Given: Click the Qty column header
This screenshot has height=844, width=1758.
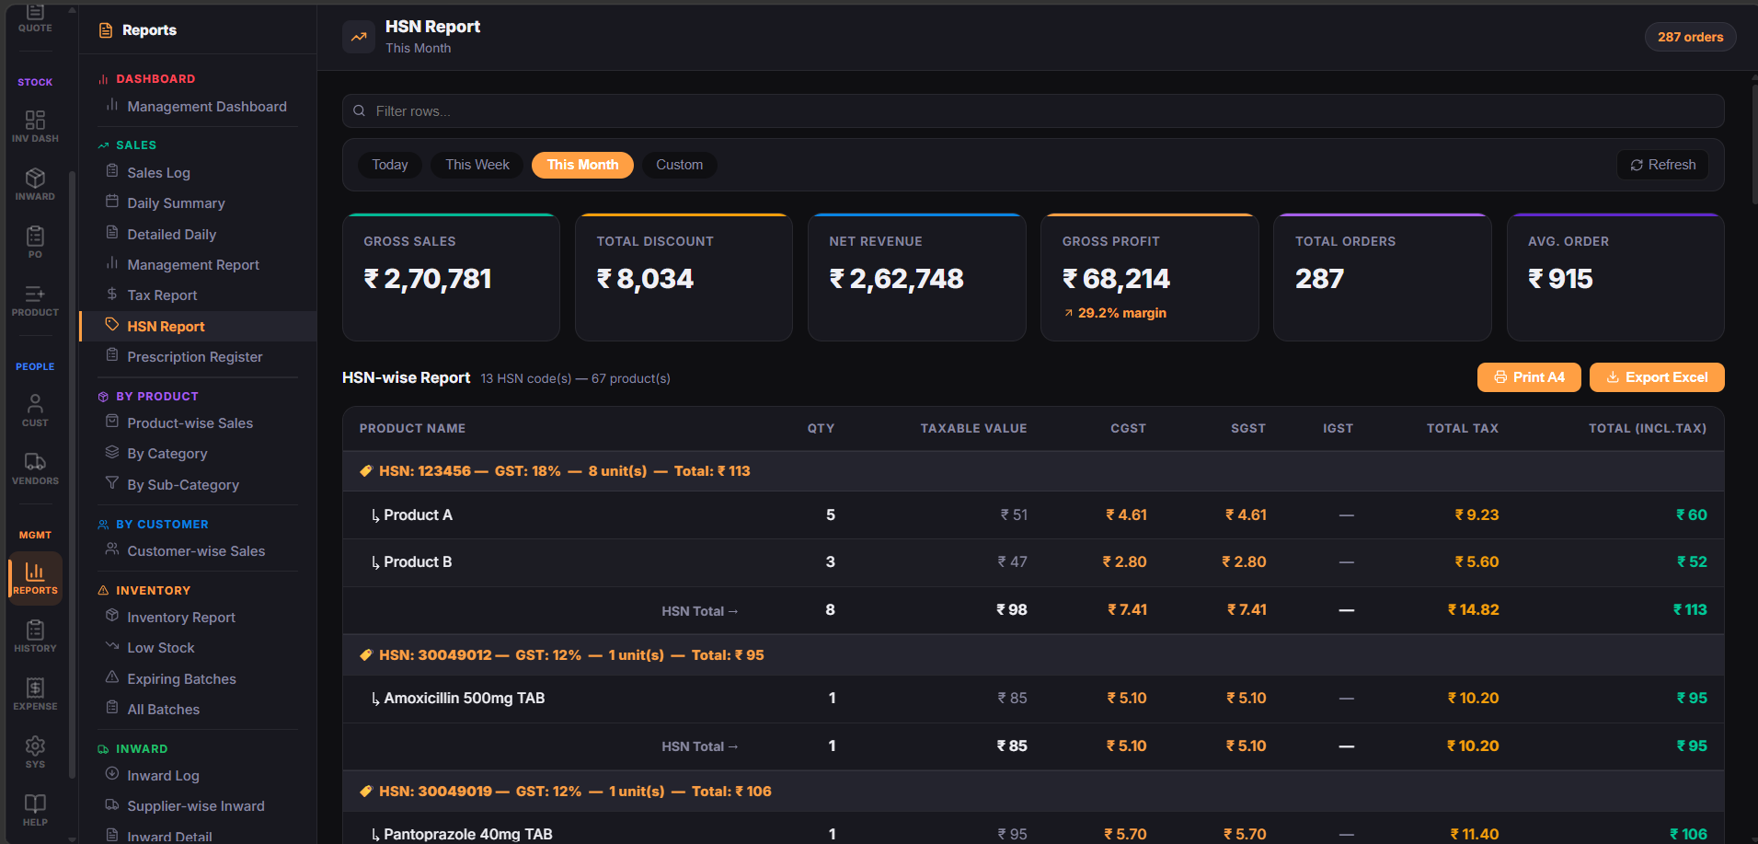Looking at the screenshot, I should tap(821, 429).
